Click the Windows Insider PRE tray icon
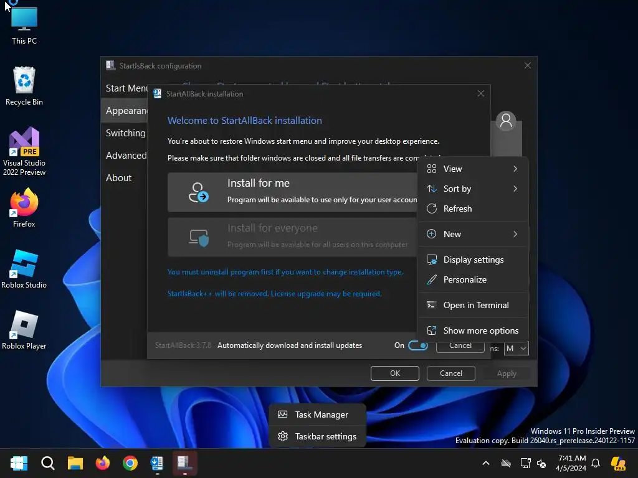 click(x=619, y=463)
